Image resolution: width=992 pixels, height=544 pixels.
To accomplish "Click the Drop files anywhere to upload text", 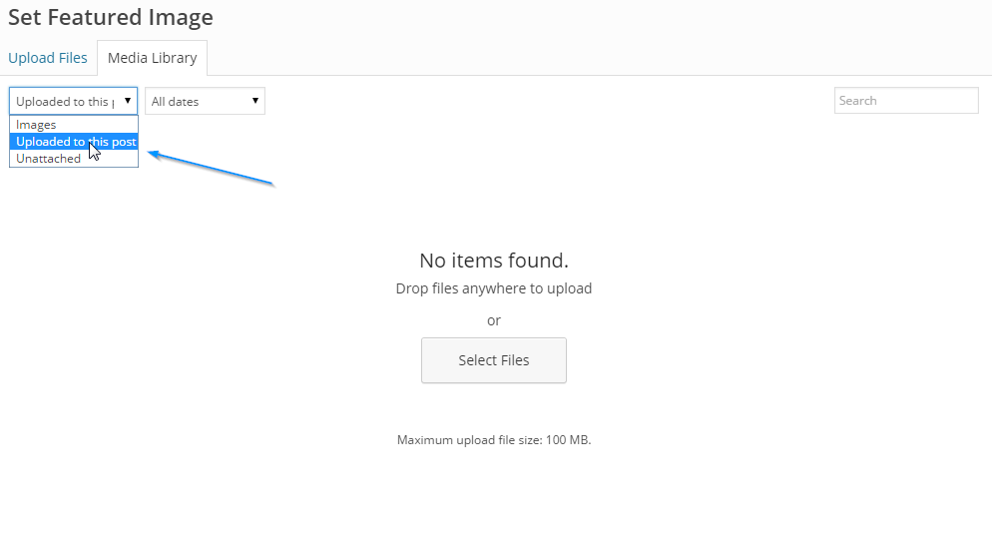I will tap(493, 288).
